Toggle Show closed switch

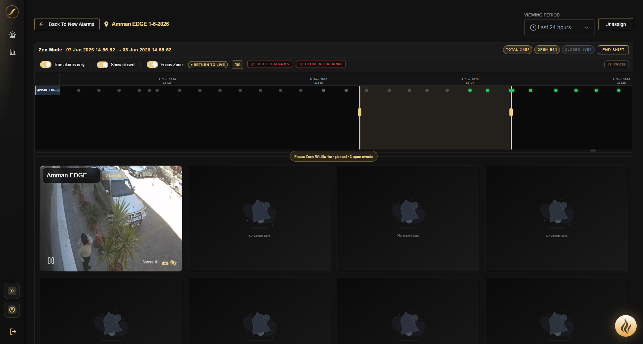pyautogui.click(x=103, y=64)
